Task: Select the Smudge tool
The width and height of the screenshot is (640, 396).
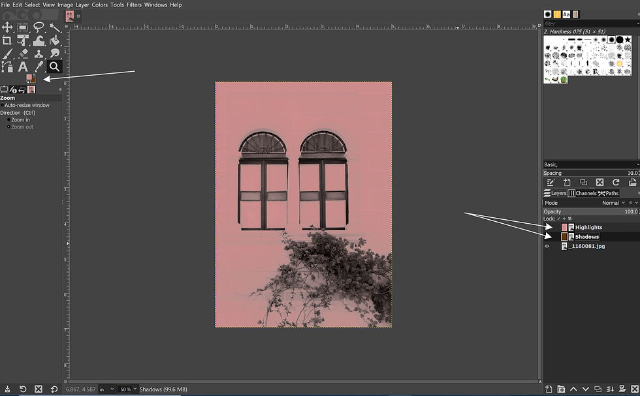Action: (x=54, y=53)
